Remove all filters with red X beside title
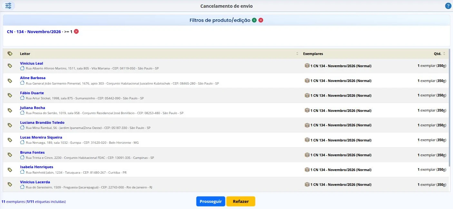This screenshot has width=453, height=209. [261, 20]
